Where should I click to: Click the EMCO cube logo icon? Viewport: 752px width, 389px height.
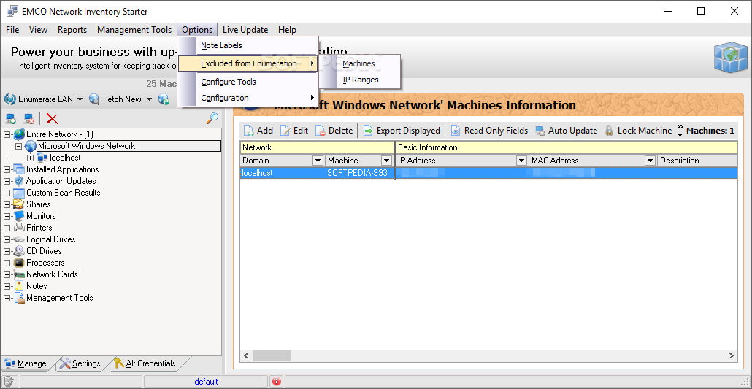(x=731, y=58)
